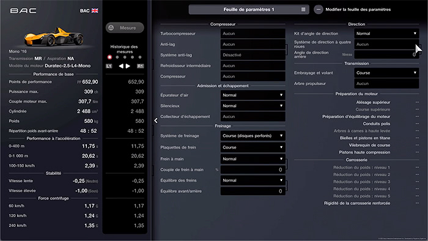428x241 pixels.
Task: Open the three-dot settings sheet menu icon
Action: [x=319, y=9]
